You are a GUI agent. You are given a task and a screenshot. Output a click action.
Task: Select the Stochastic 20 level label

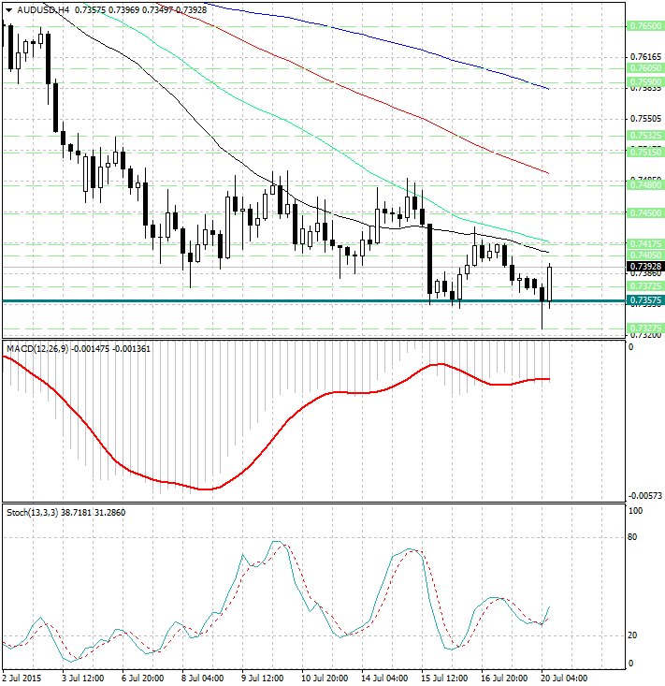click(x=632, y=635)
